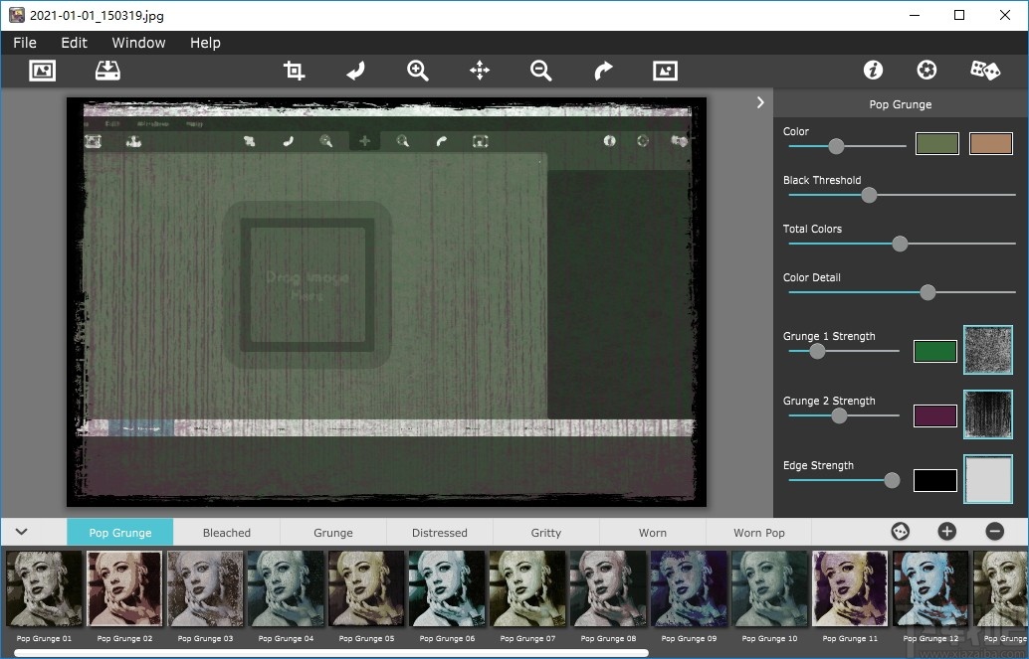Screen dimensions: 1029x659
Task: Click the save image icon
Action: pos(107,71)
